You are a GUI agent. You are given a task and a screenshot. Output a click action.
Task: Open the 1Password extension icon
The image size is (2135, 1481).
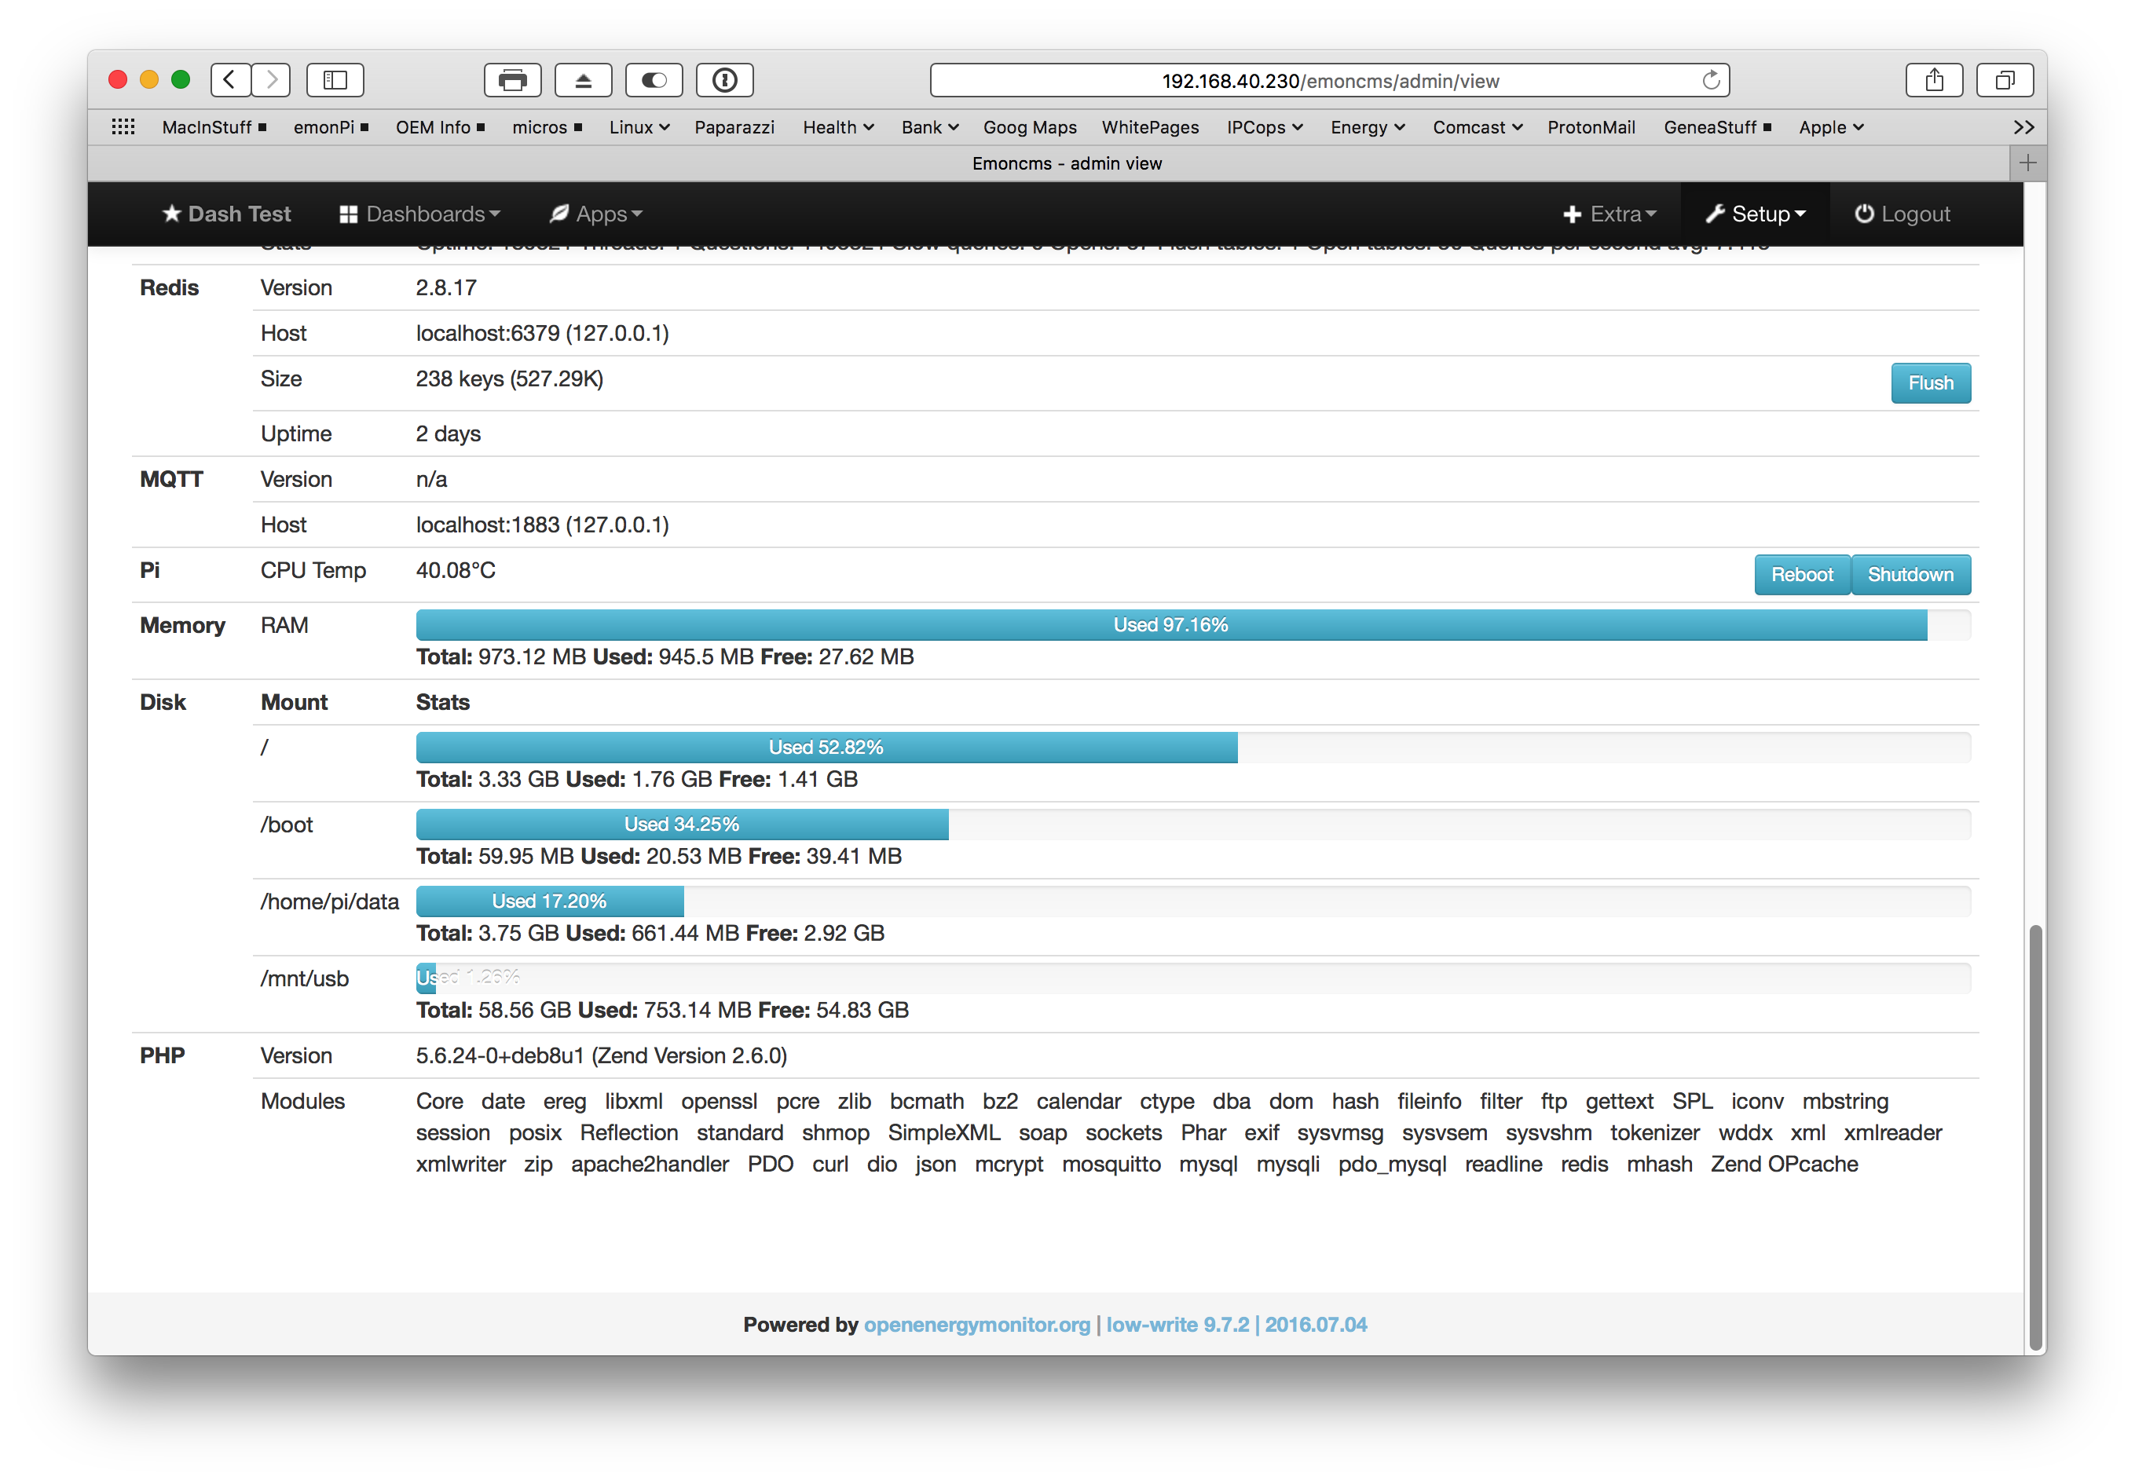[725, 80]
